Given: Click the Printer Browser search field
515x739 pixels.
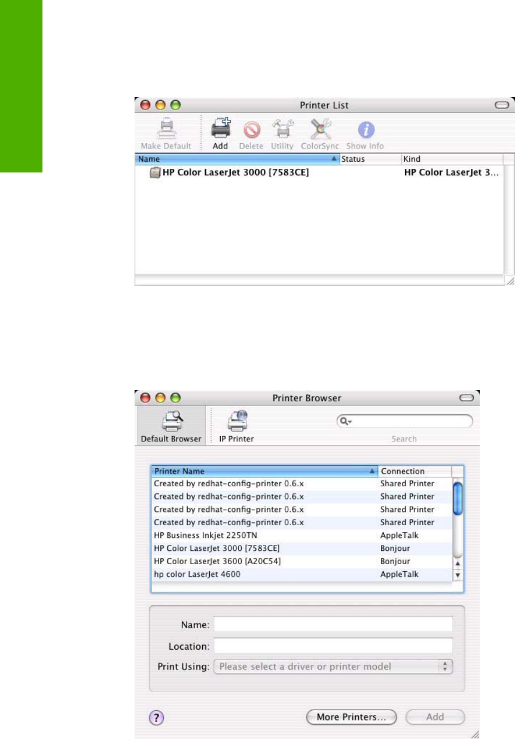Looking at the screenshot, I should click(405, 421).
